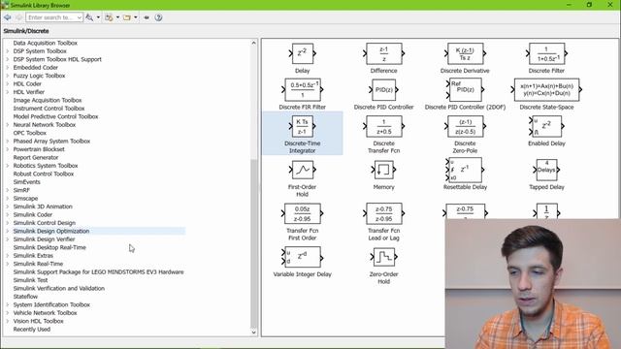Click the forward navigation arrow

point(18,17)
